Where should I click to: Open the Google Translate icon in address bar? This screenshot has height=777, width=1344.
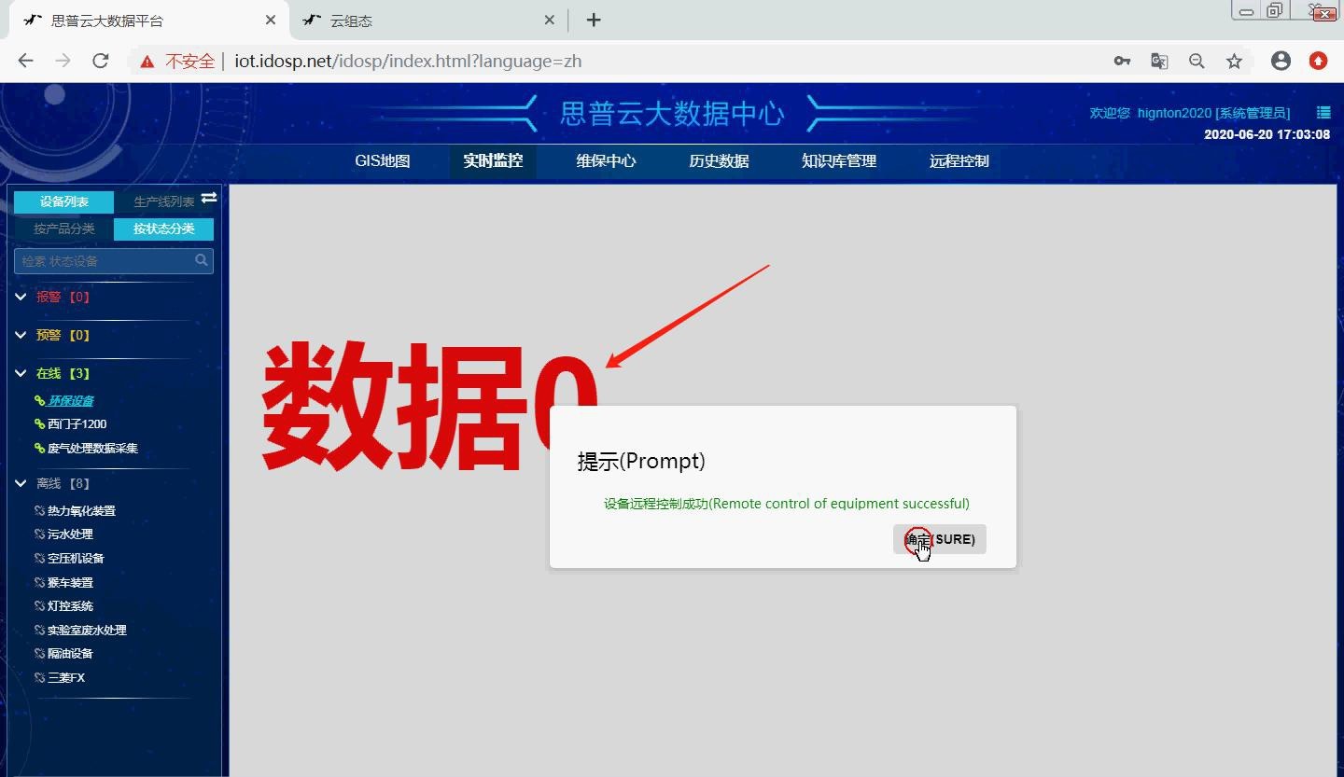coord(1159,60)
